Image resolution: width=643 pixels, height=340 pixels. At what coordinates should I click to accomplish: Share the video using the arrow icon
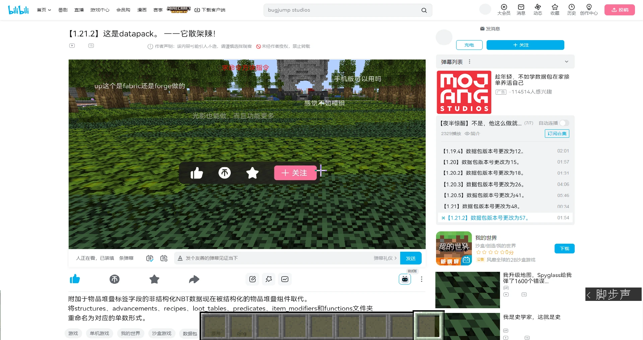[x=194, y=279]
